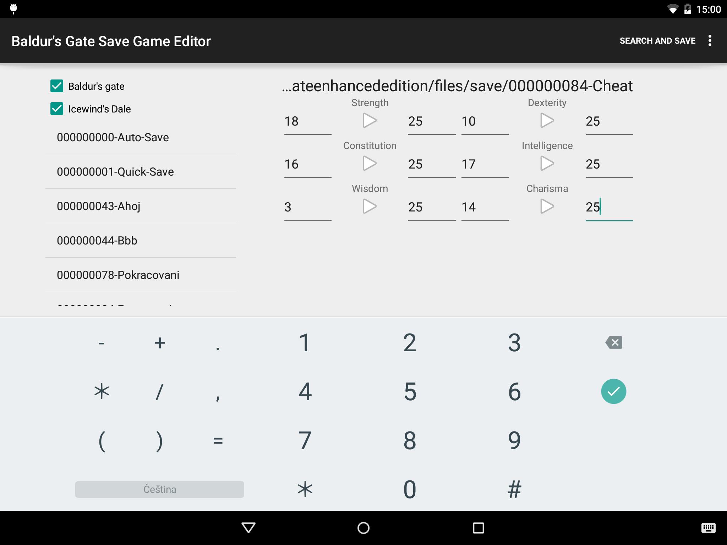Tap the Čeština language spacebar
The image size is (727, 545).
click(160, 489)
